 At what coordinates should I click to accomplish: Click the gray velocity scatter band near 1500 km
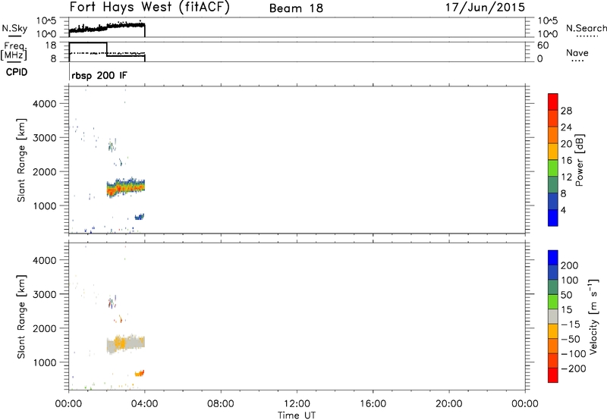[x=126, y=343]
